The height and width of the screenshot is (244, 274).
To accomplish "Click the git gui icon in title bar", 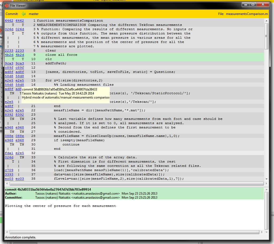I will click(7, 6).
